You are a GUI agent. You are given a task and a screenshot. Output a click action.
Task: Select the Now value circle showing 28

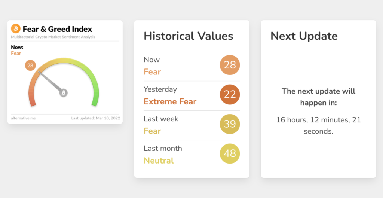pos(230,65)
